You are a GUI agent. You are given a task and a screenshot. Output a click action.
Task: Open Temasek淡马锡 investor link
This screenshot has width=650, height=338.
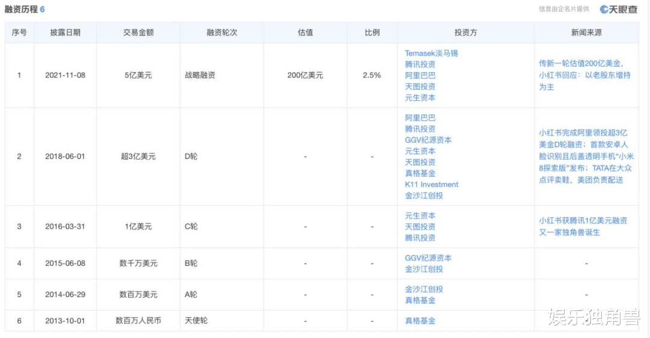point(431,53)
